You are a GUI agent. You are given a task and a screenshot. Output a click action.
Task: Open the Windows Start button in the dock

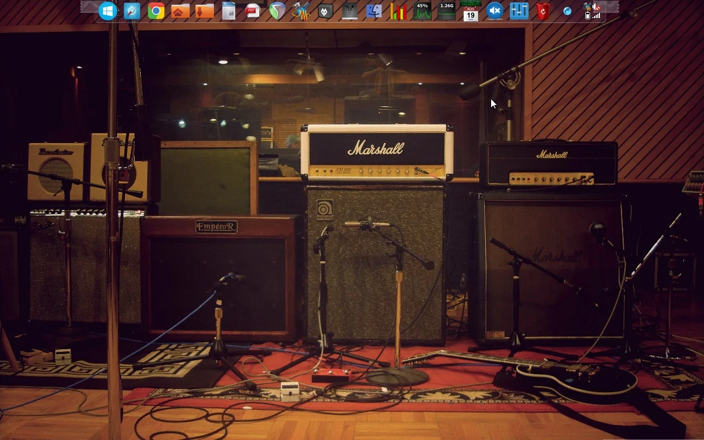point(108,11)
